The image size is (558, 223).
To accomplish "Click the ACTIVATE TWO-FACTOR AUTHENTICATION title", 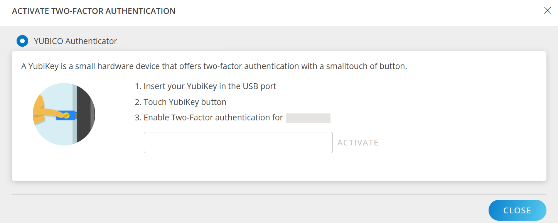I will (93, 11).
